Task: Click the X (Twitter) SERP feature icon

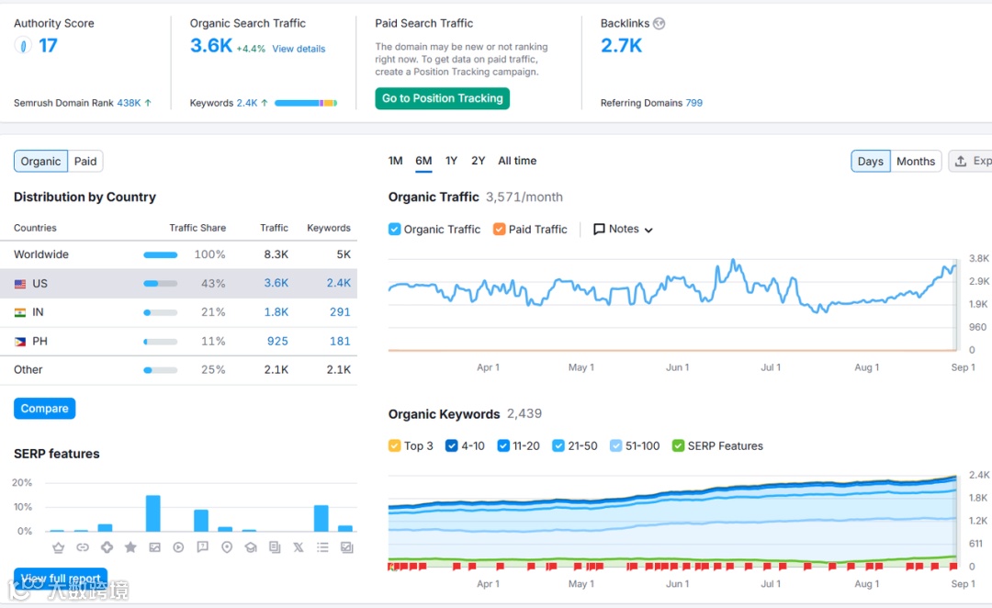Action: 298,547
